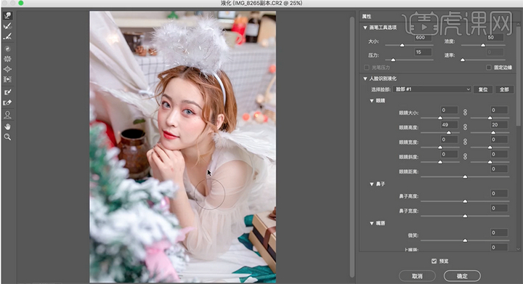The height and width of the screenshot is (284, 523).
Task: Click the 取消 cancel button
Action: (x=417, y=276)
